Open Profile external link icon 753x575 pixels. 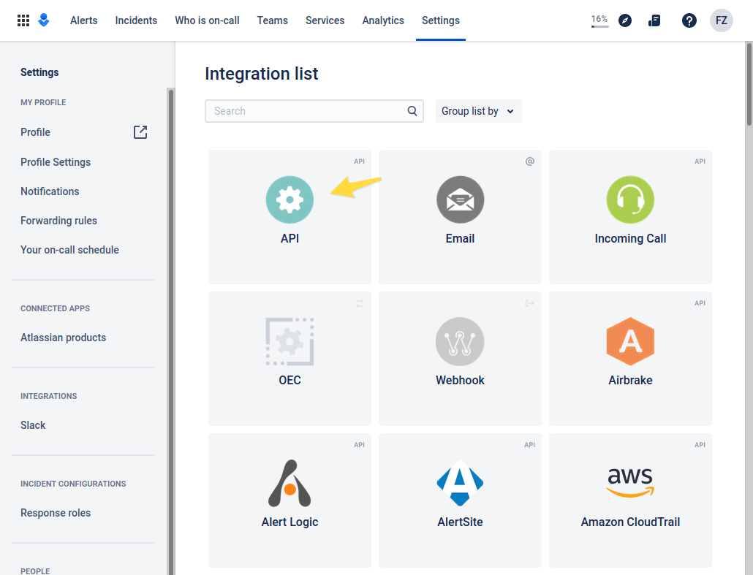point(140,132)
